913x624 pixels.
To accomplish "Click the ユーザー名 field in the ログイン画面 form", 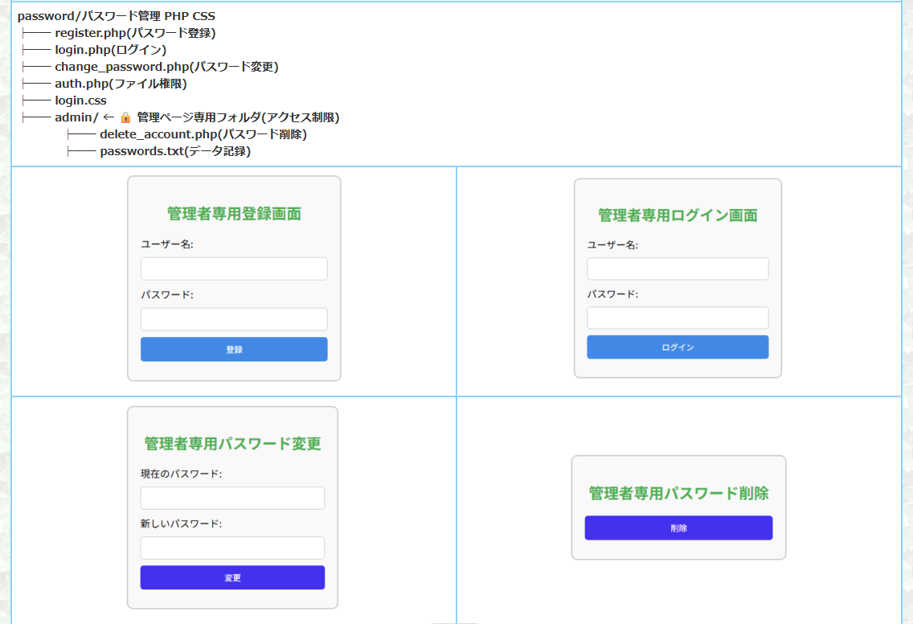I will click(678, 269).
